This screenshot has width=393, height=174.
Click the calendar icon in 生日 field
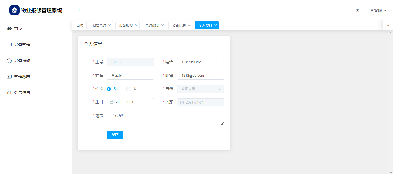[x=112, y=102]
